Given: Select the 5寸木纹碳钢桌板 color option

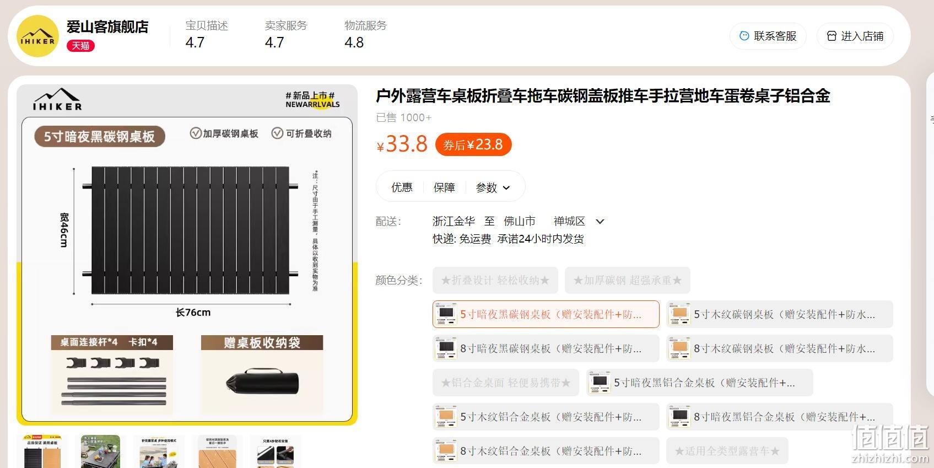Looking at the screenshot, I should pyautogui.click(x=780, y=314).
